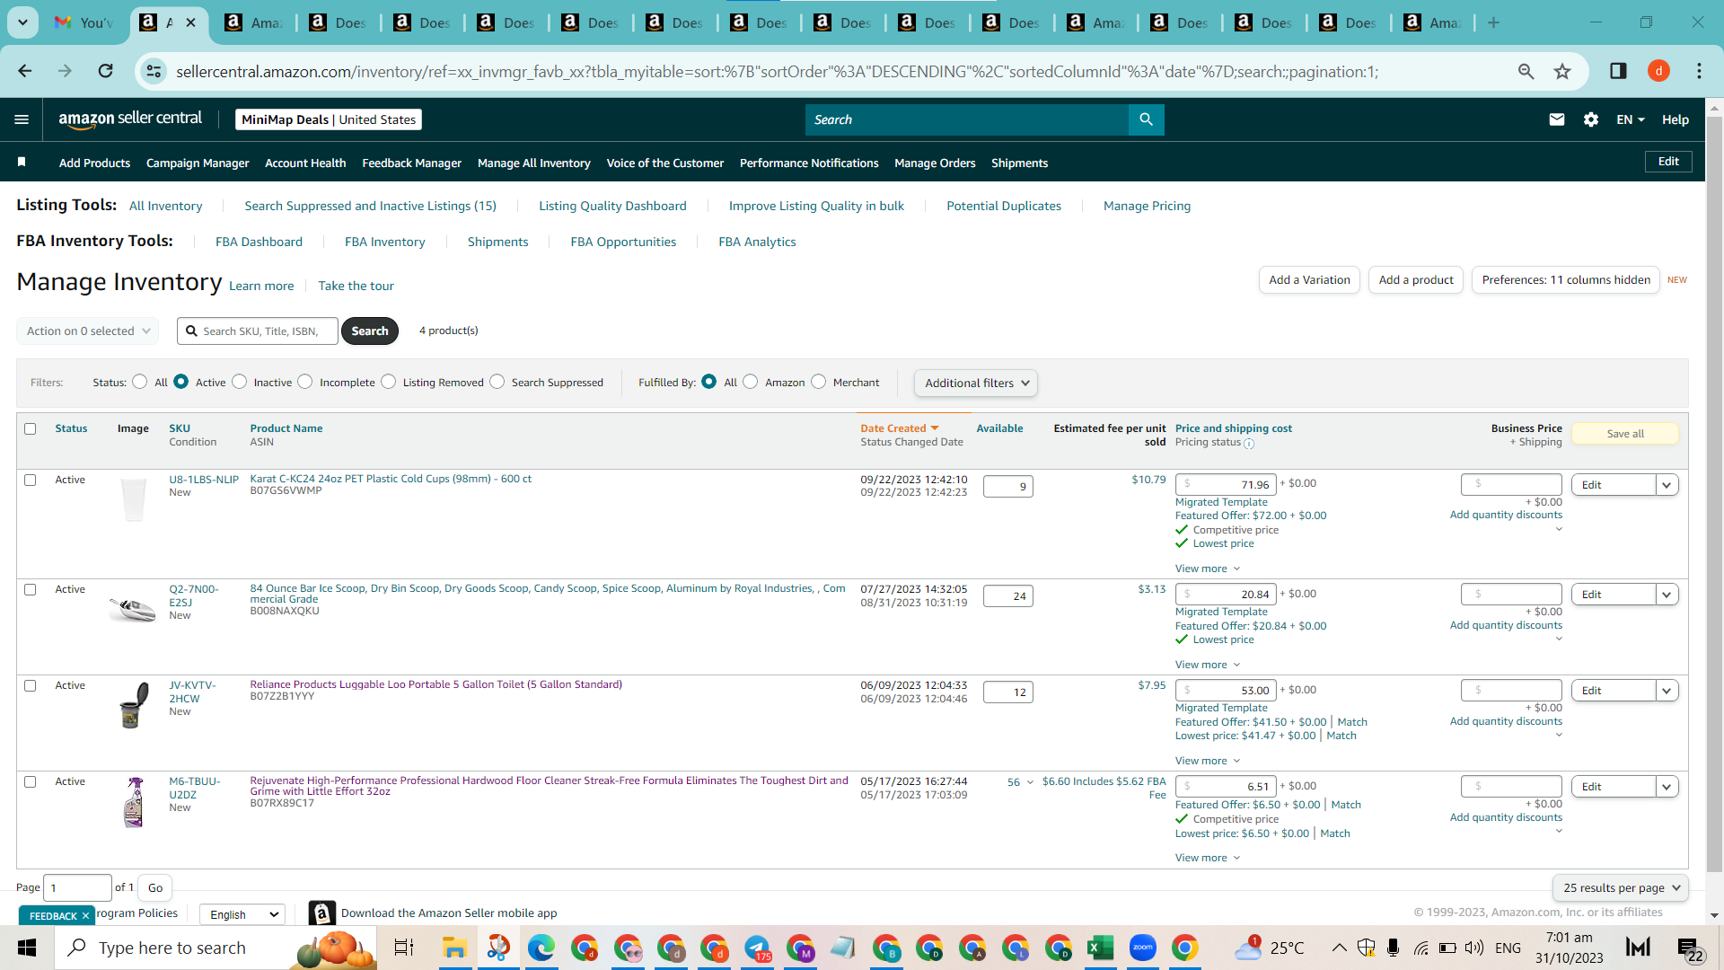Expand the available quantity chevron beside 56
This screenshot has height=970, width=1724.
coord(1030,782)
